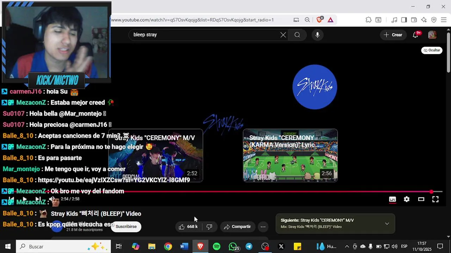Open the browser extensions puzzle icon
The width and height of the screenshot is (451, 253).
click(369, 20)
